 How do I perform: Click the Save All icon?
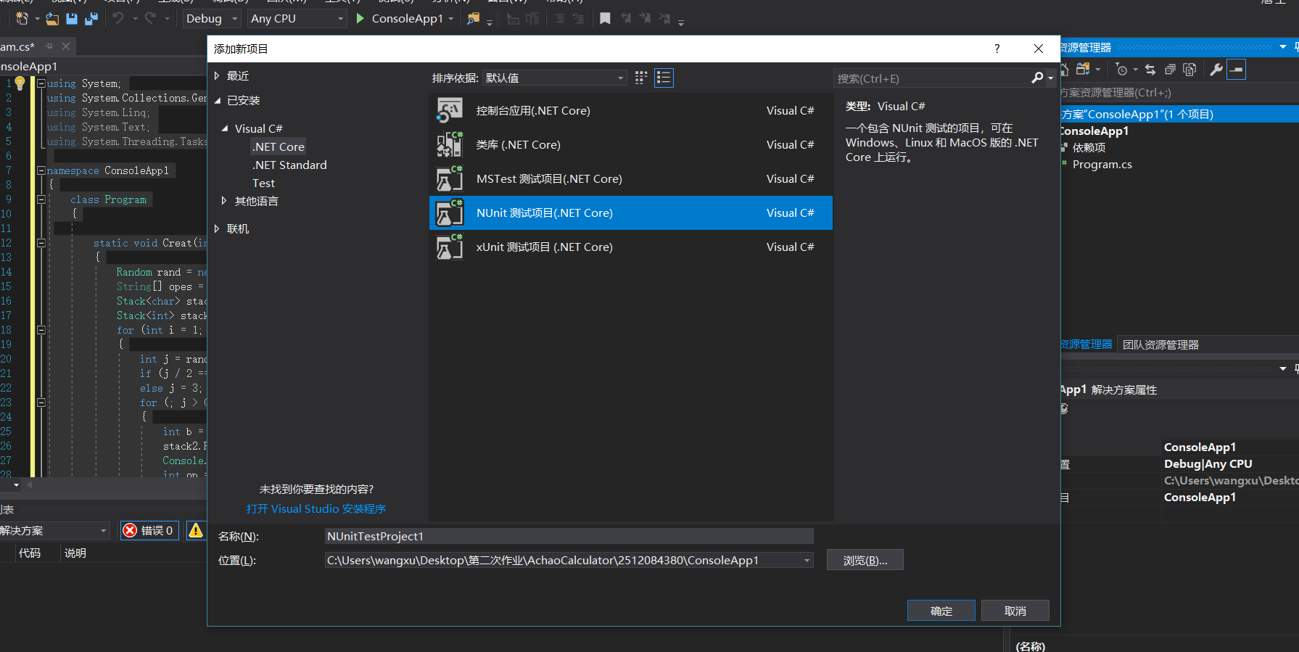pyautogui.click(x=91, y=19)
